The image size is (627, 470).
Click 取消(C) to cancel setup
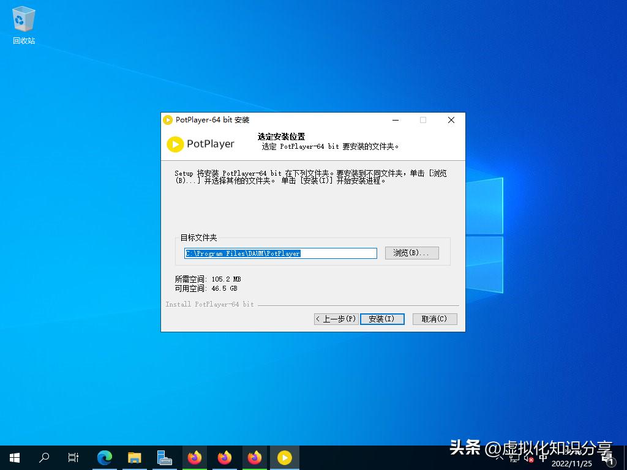[x=434, y=318]
